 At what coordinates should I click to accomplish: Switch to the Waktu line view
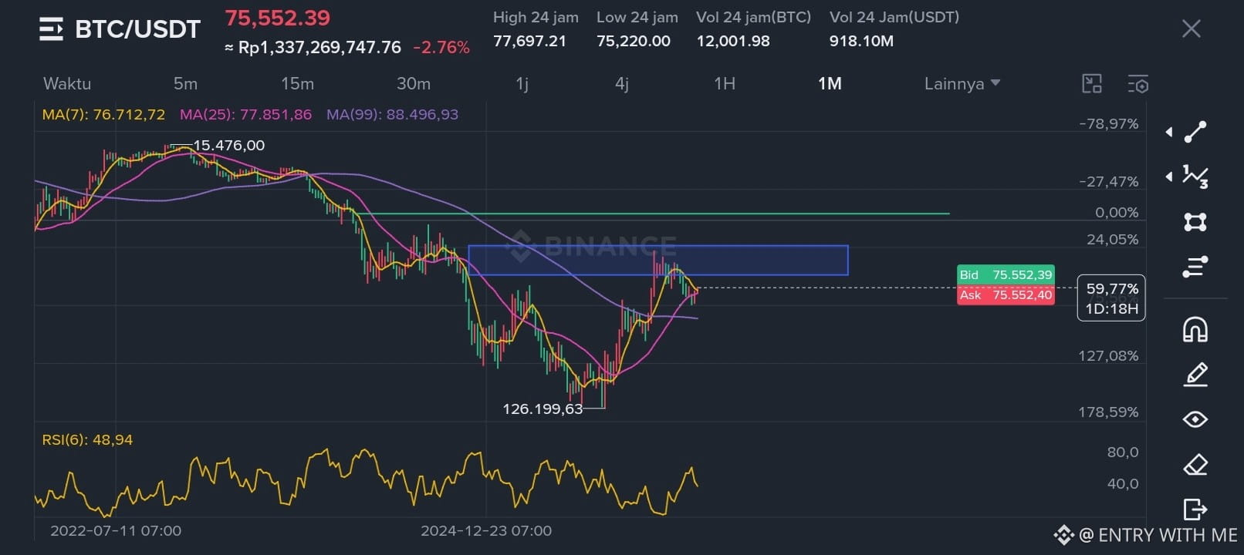(67, 83)
